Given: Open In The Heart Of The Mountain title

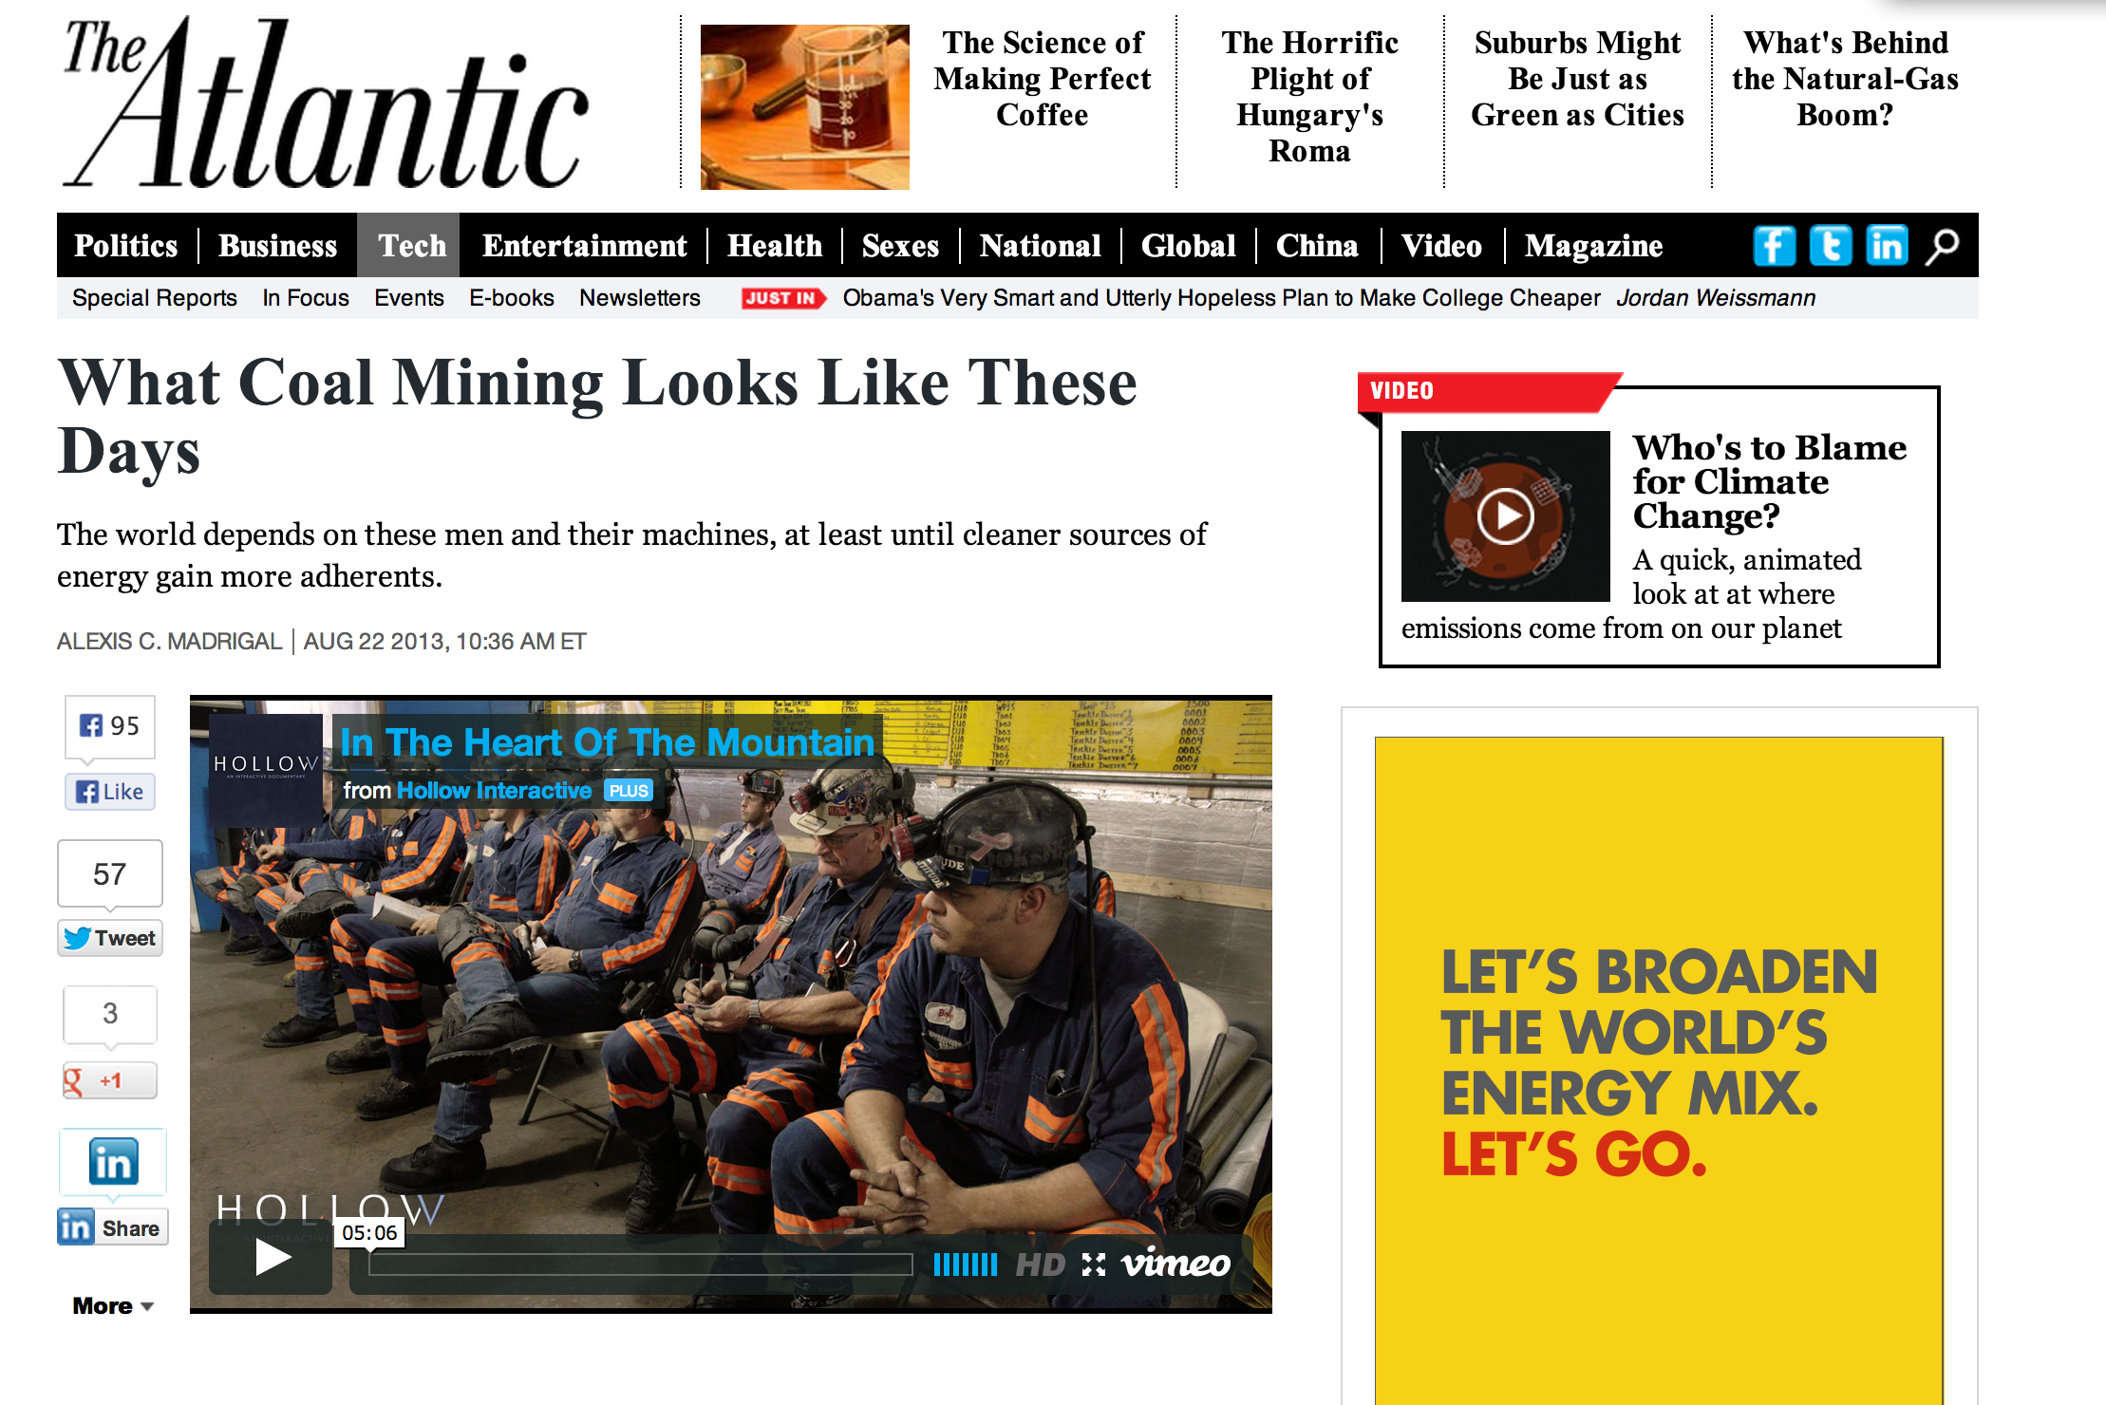Looking at the screenshot, I should point(607,742).
